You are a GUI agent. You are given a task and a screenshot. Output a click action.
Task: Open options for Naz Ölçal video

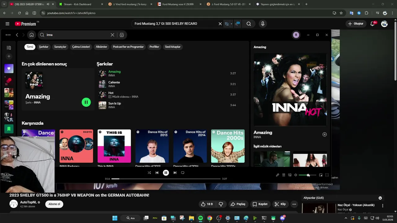coord(383,206)
